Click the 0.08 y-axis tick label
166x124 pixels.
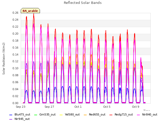tap(15, 75)
